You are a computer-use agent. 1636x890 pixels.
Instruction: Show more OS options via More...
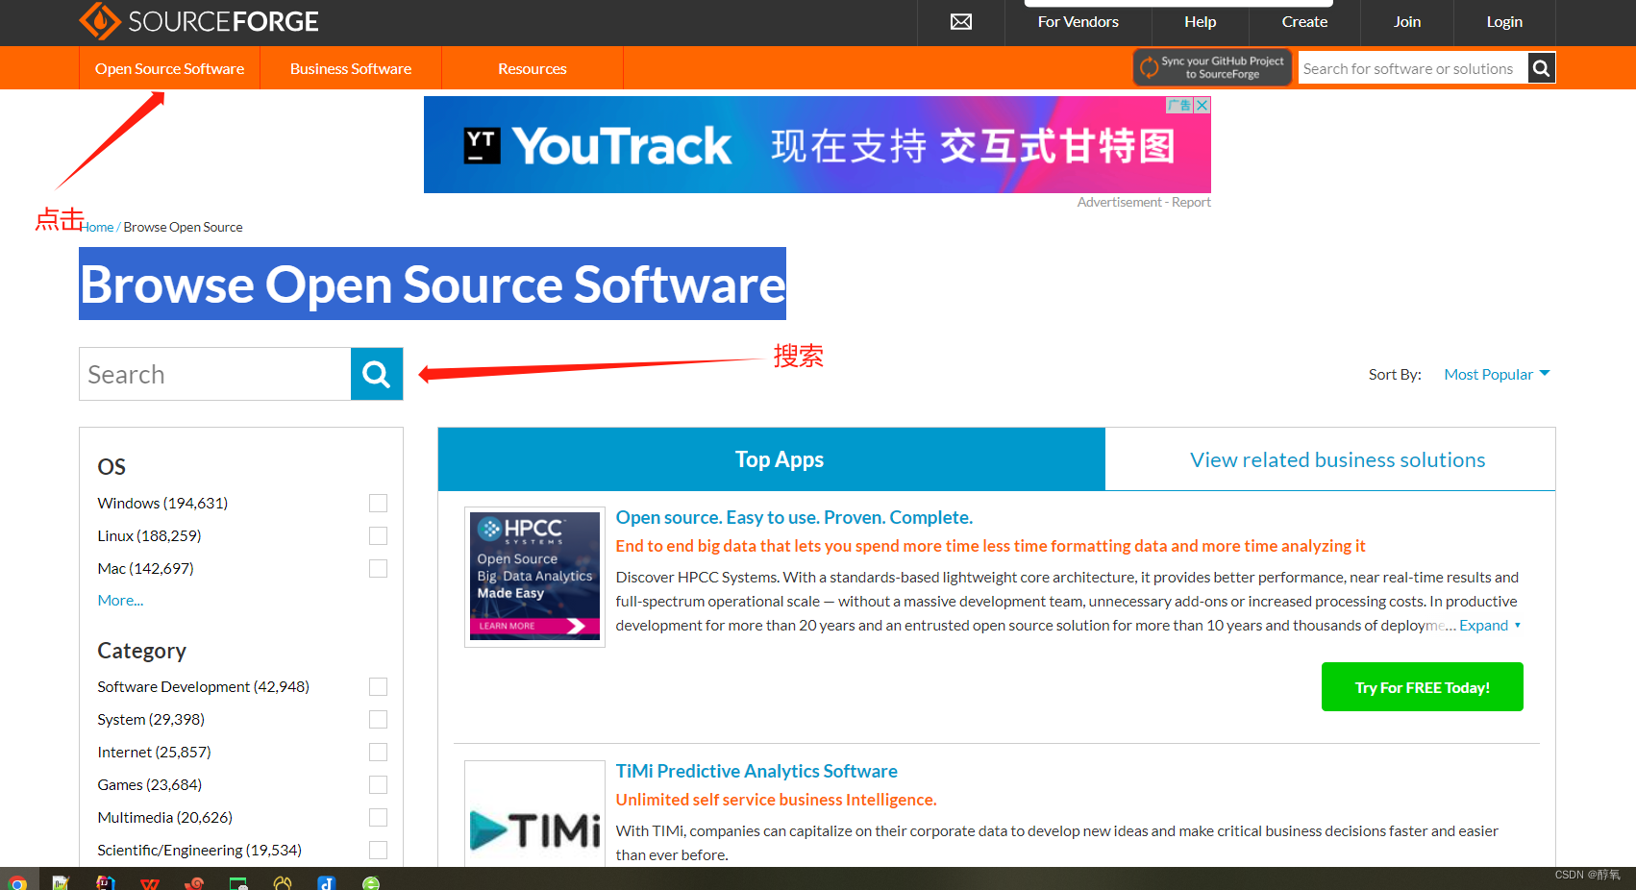pos(120,601)
